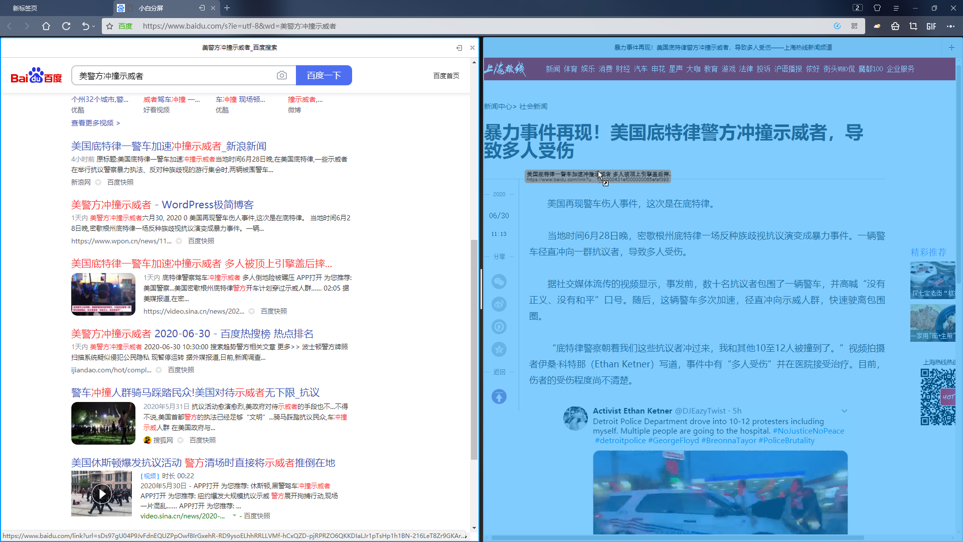Viewport: 963px width, 542px height.
Task: Open the WordPress极简博客 result title
Action: [163, 205]
